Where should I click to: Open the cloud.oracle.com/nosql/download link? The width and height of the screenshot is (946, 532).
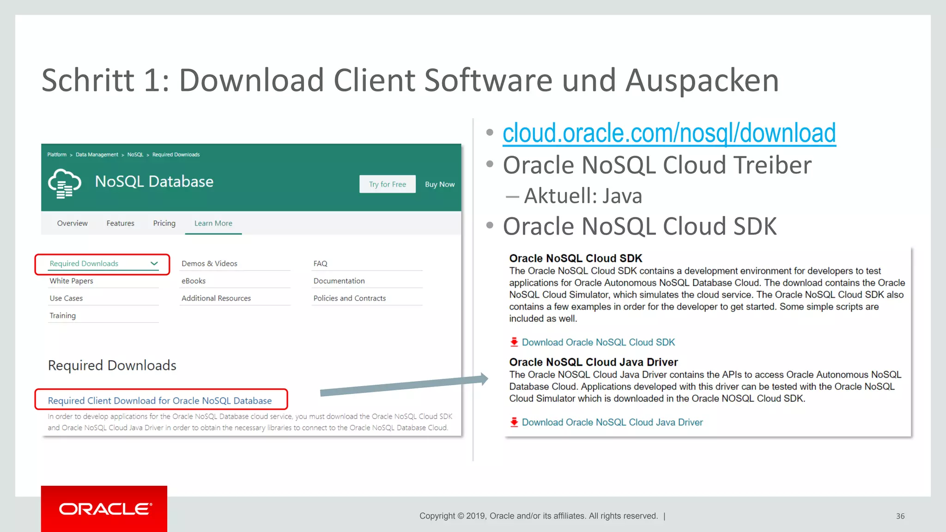tap(669, 133)
